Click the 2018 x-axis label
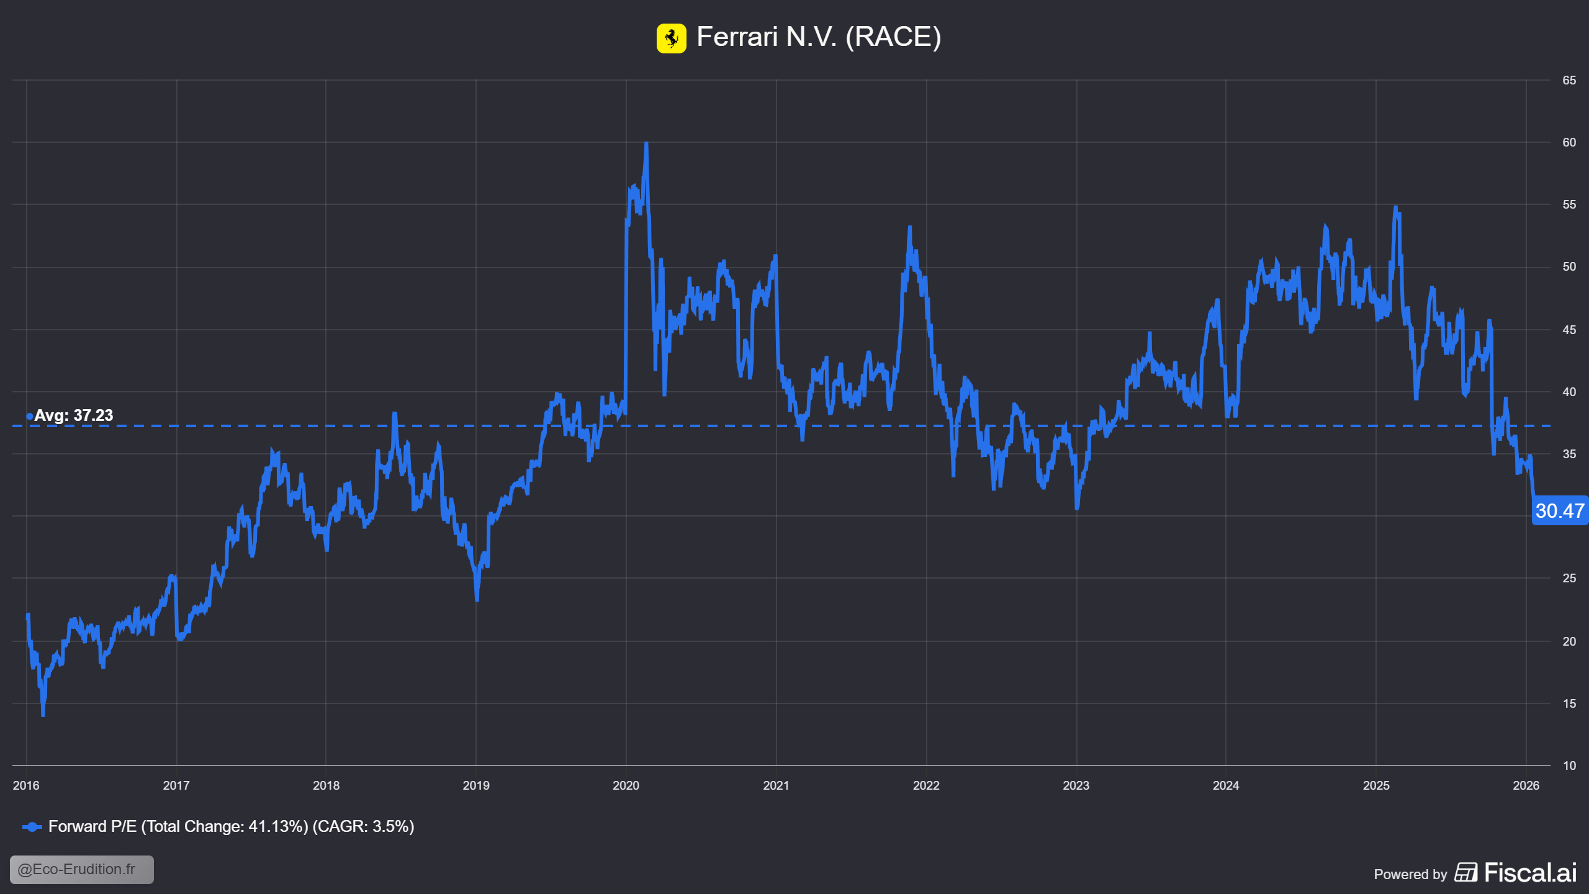The image size is (1589, 894). coord(326,785)
